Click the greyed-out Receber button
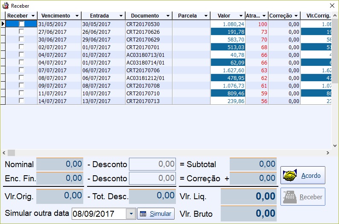The height and width of the screenshot is (224, 339). [303, 197]
